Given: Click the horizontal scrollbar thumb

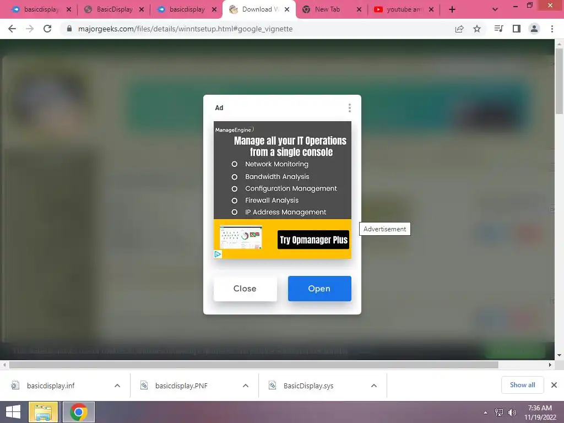Looking at the screenshot, I should [x=253, y=365].
